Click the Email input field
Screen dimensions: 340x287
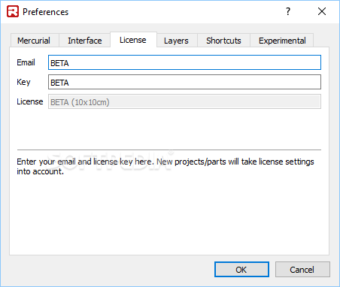(184, 62)
